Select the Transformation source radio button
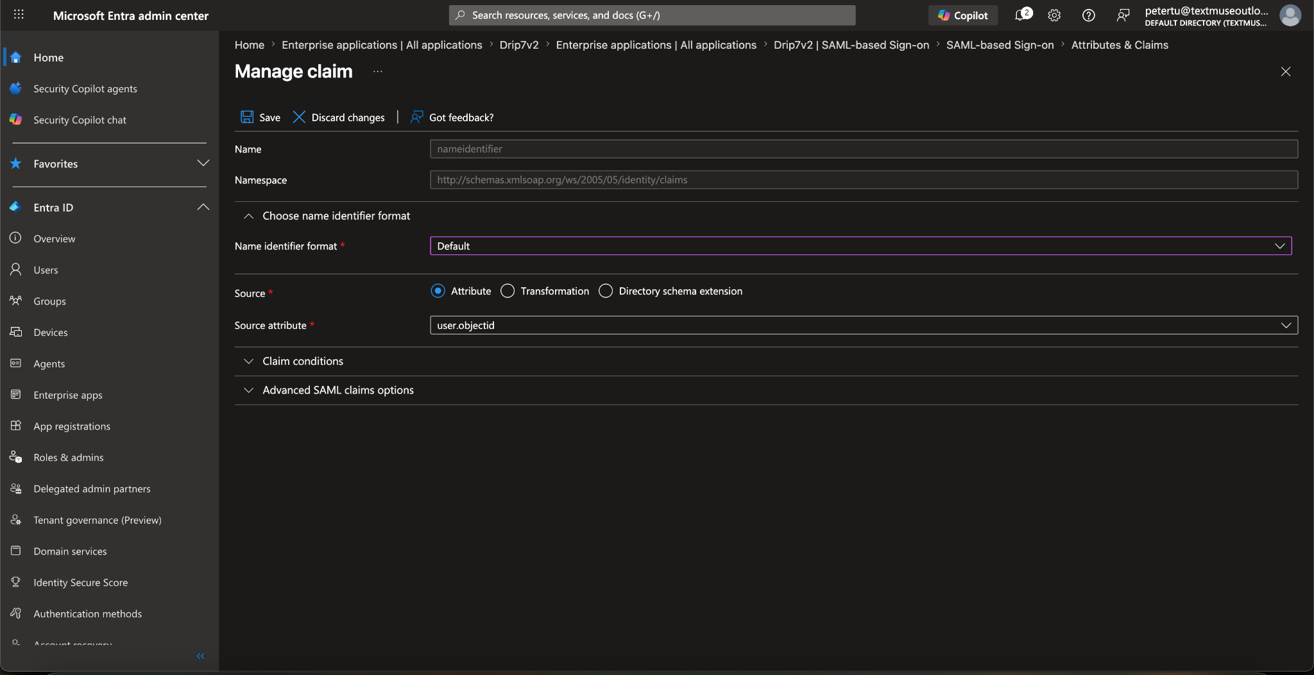 coord(508,291)
